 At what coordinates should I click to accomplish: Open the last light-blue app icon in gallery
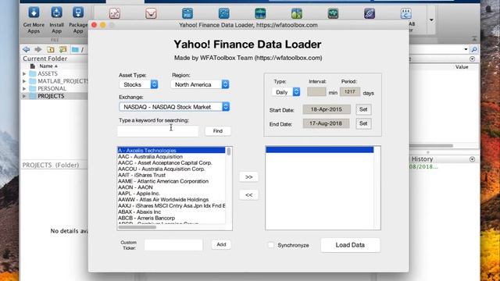pos(405,13)
